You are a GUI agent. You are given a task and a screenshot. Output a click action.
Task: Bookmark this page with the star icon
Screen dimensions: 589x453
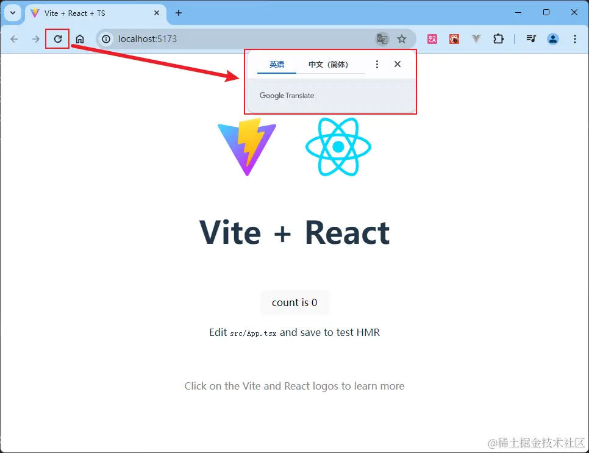[402, 39]
